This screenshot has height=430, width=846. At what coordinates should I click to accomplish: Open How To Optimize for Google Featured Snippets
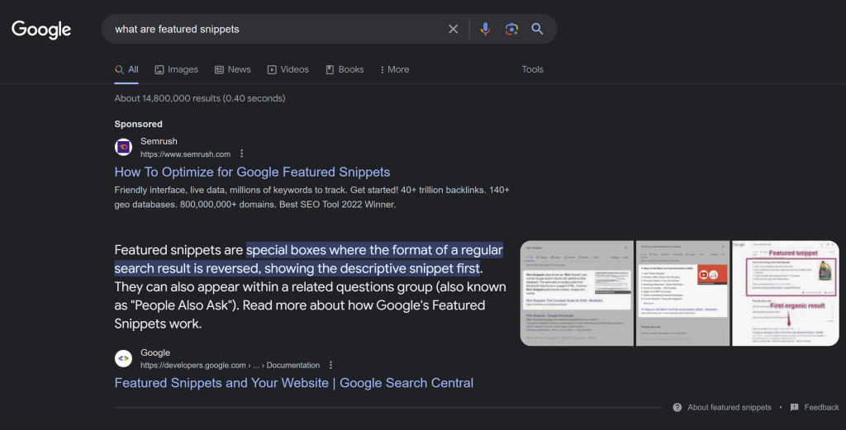click(252, 172)
